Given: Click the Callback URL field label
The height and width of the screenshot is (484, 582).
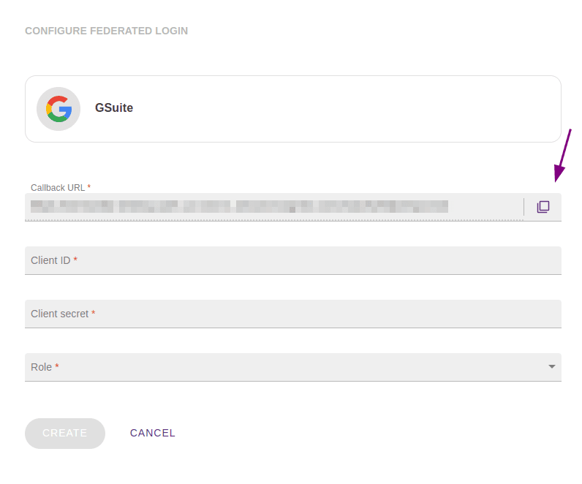Looking at the screenshot, I should tap(58, 188).
